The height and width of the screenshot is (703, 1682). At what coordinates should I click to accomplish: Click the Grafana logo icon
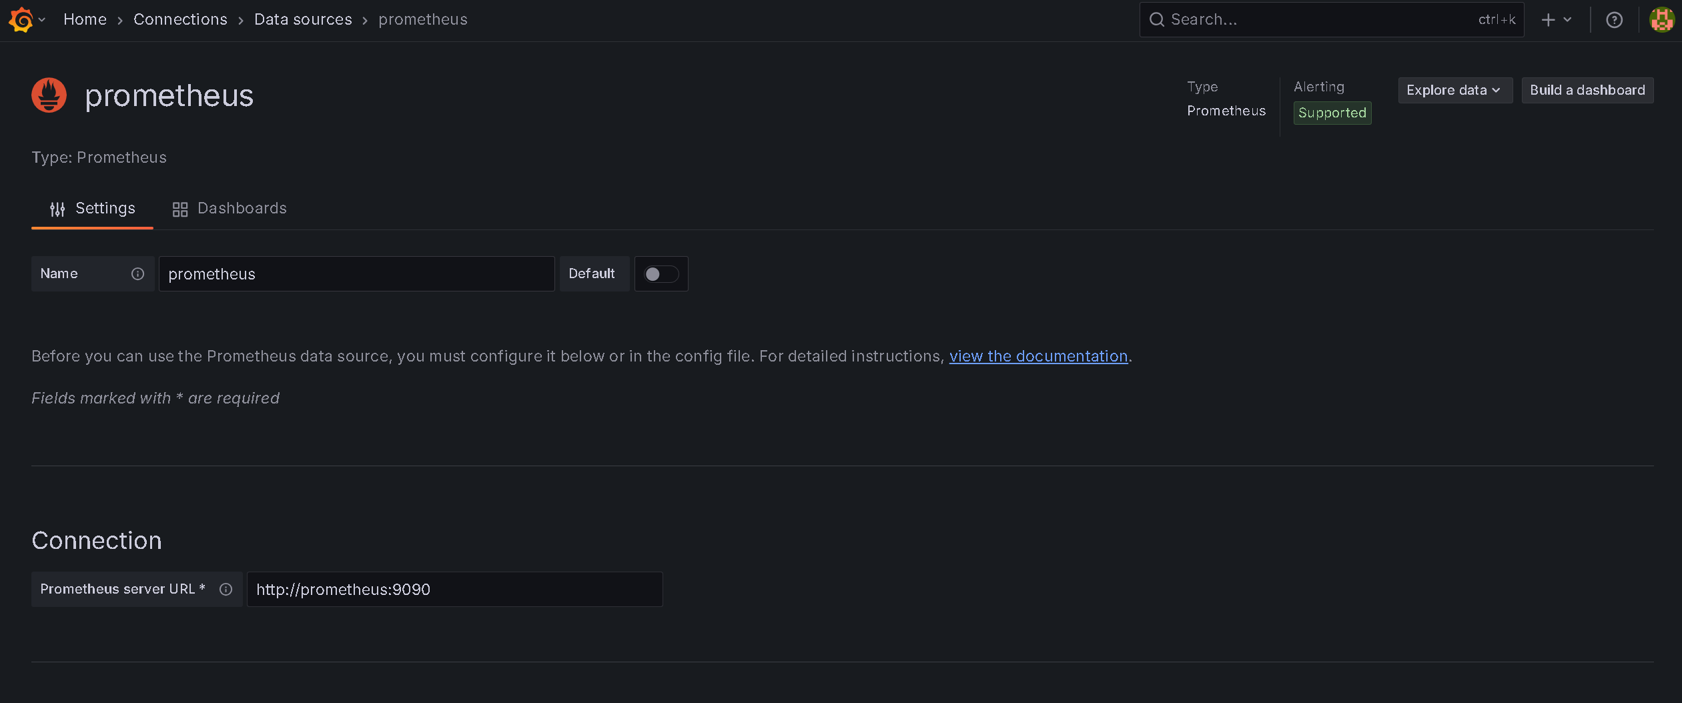coord(21,19)
